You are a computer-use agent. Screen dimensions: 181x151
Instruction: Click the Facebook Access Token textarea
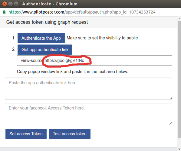pos(89,114)
